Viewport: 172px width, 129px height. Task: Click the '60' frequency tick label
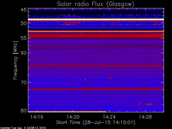click(x=24, y=53)
